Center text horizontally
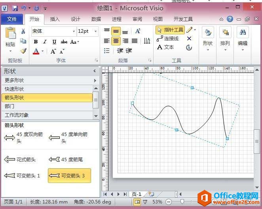This screenshot has width=262, height=209. point(116,41)
